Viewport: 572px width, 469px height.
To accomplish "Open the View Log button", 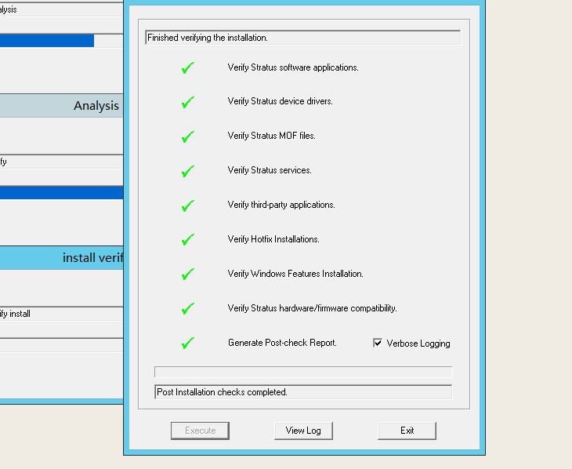I will 303,431.
